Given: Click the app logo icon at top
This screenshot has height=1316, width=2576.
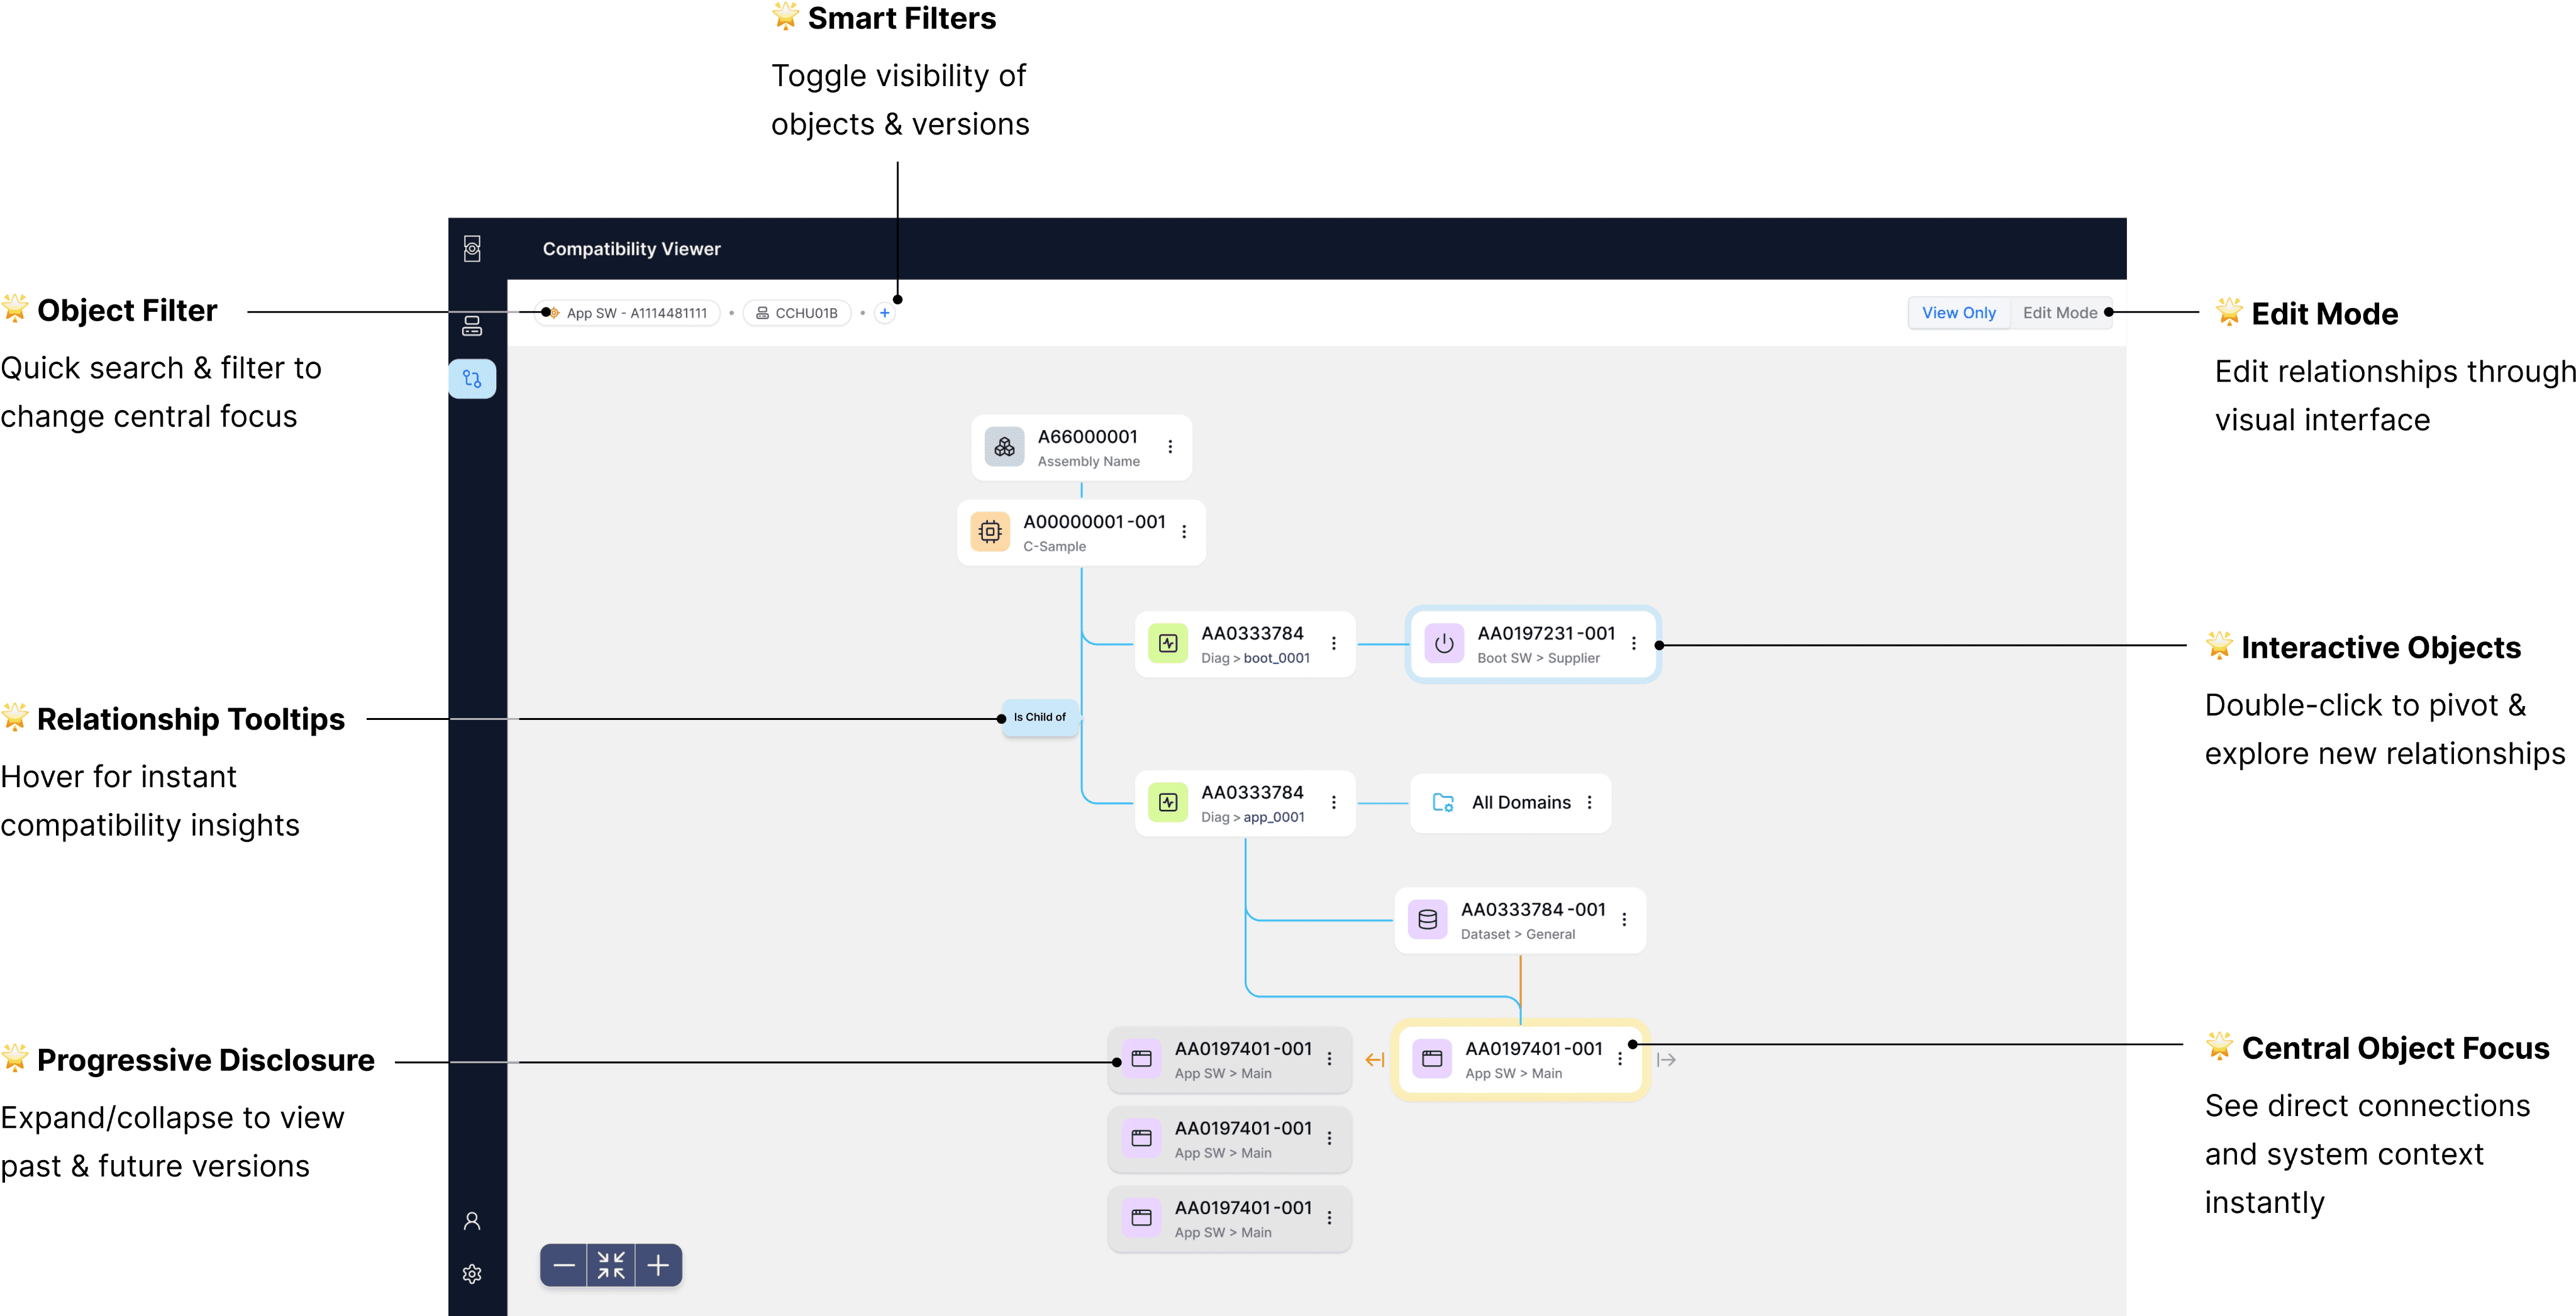Looking at the screenshot, I should click(472, 248).
